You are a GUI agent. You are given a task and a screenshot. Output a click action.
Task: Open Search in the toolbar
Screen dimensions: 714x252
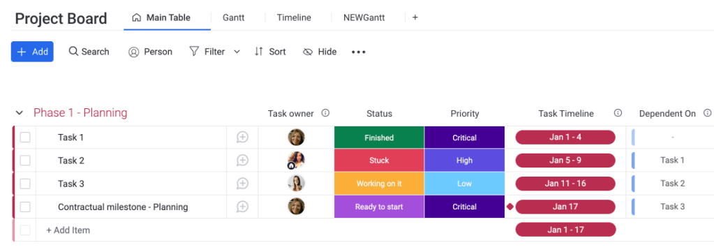pos(89,52)
